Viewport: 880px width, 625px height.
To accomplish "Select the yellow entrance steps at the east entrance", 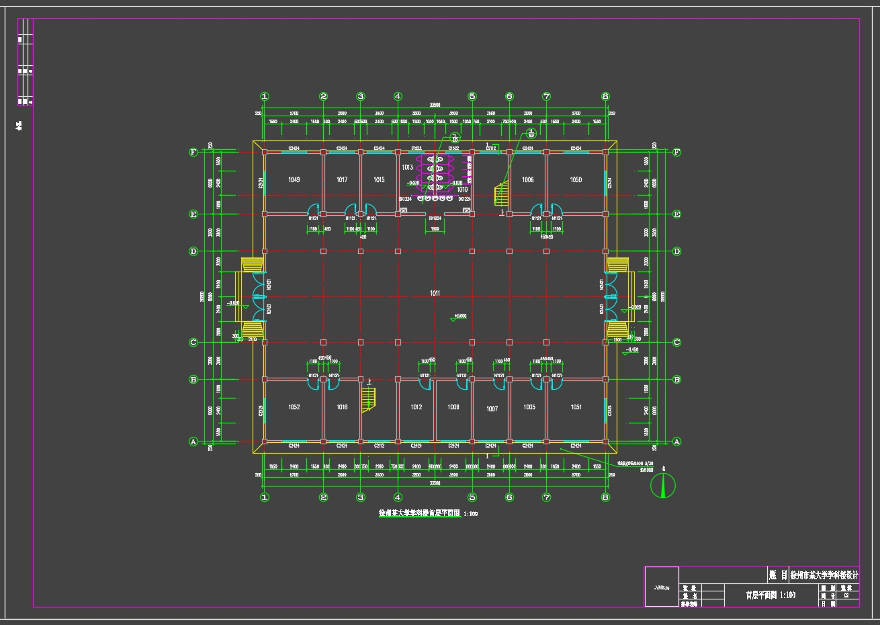I will click(x=618, y=296).
